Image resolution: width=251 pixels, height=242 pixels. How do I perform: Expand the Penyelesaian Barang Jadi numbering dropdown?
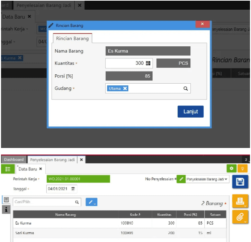click(x=207, y=179)
